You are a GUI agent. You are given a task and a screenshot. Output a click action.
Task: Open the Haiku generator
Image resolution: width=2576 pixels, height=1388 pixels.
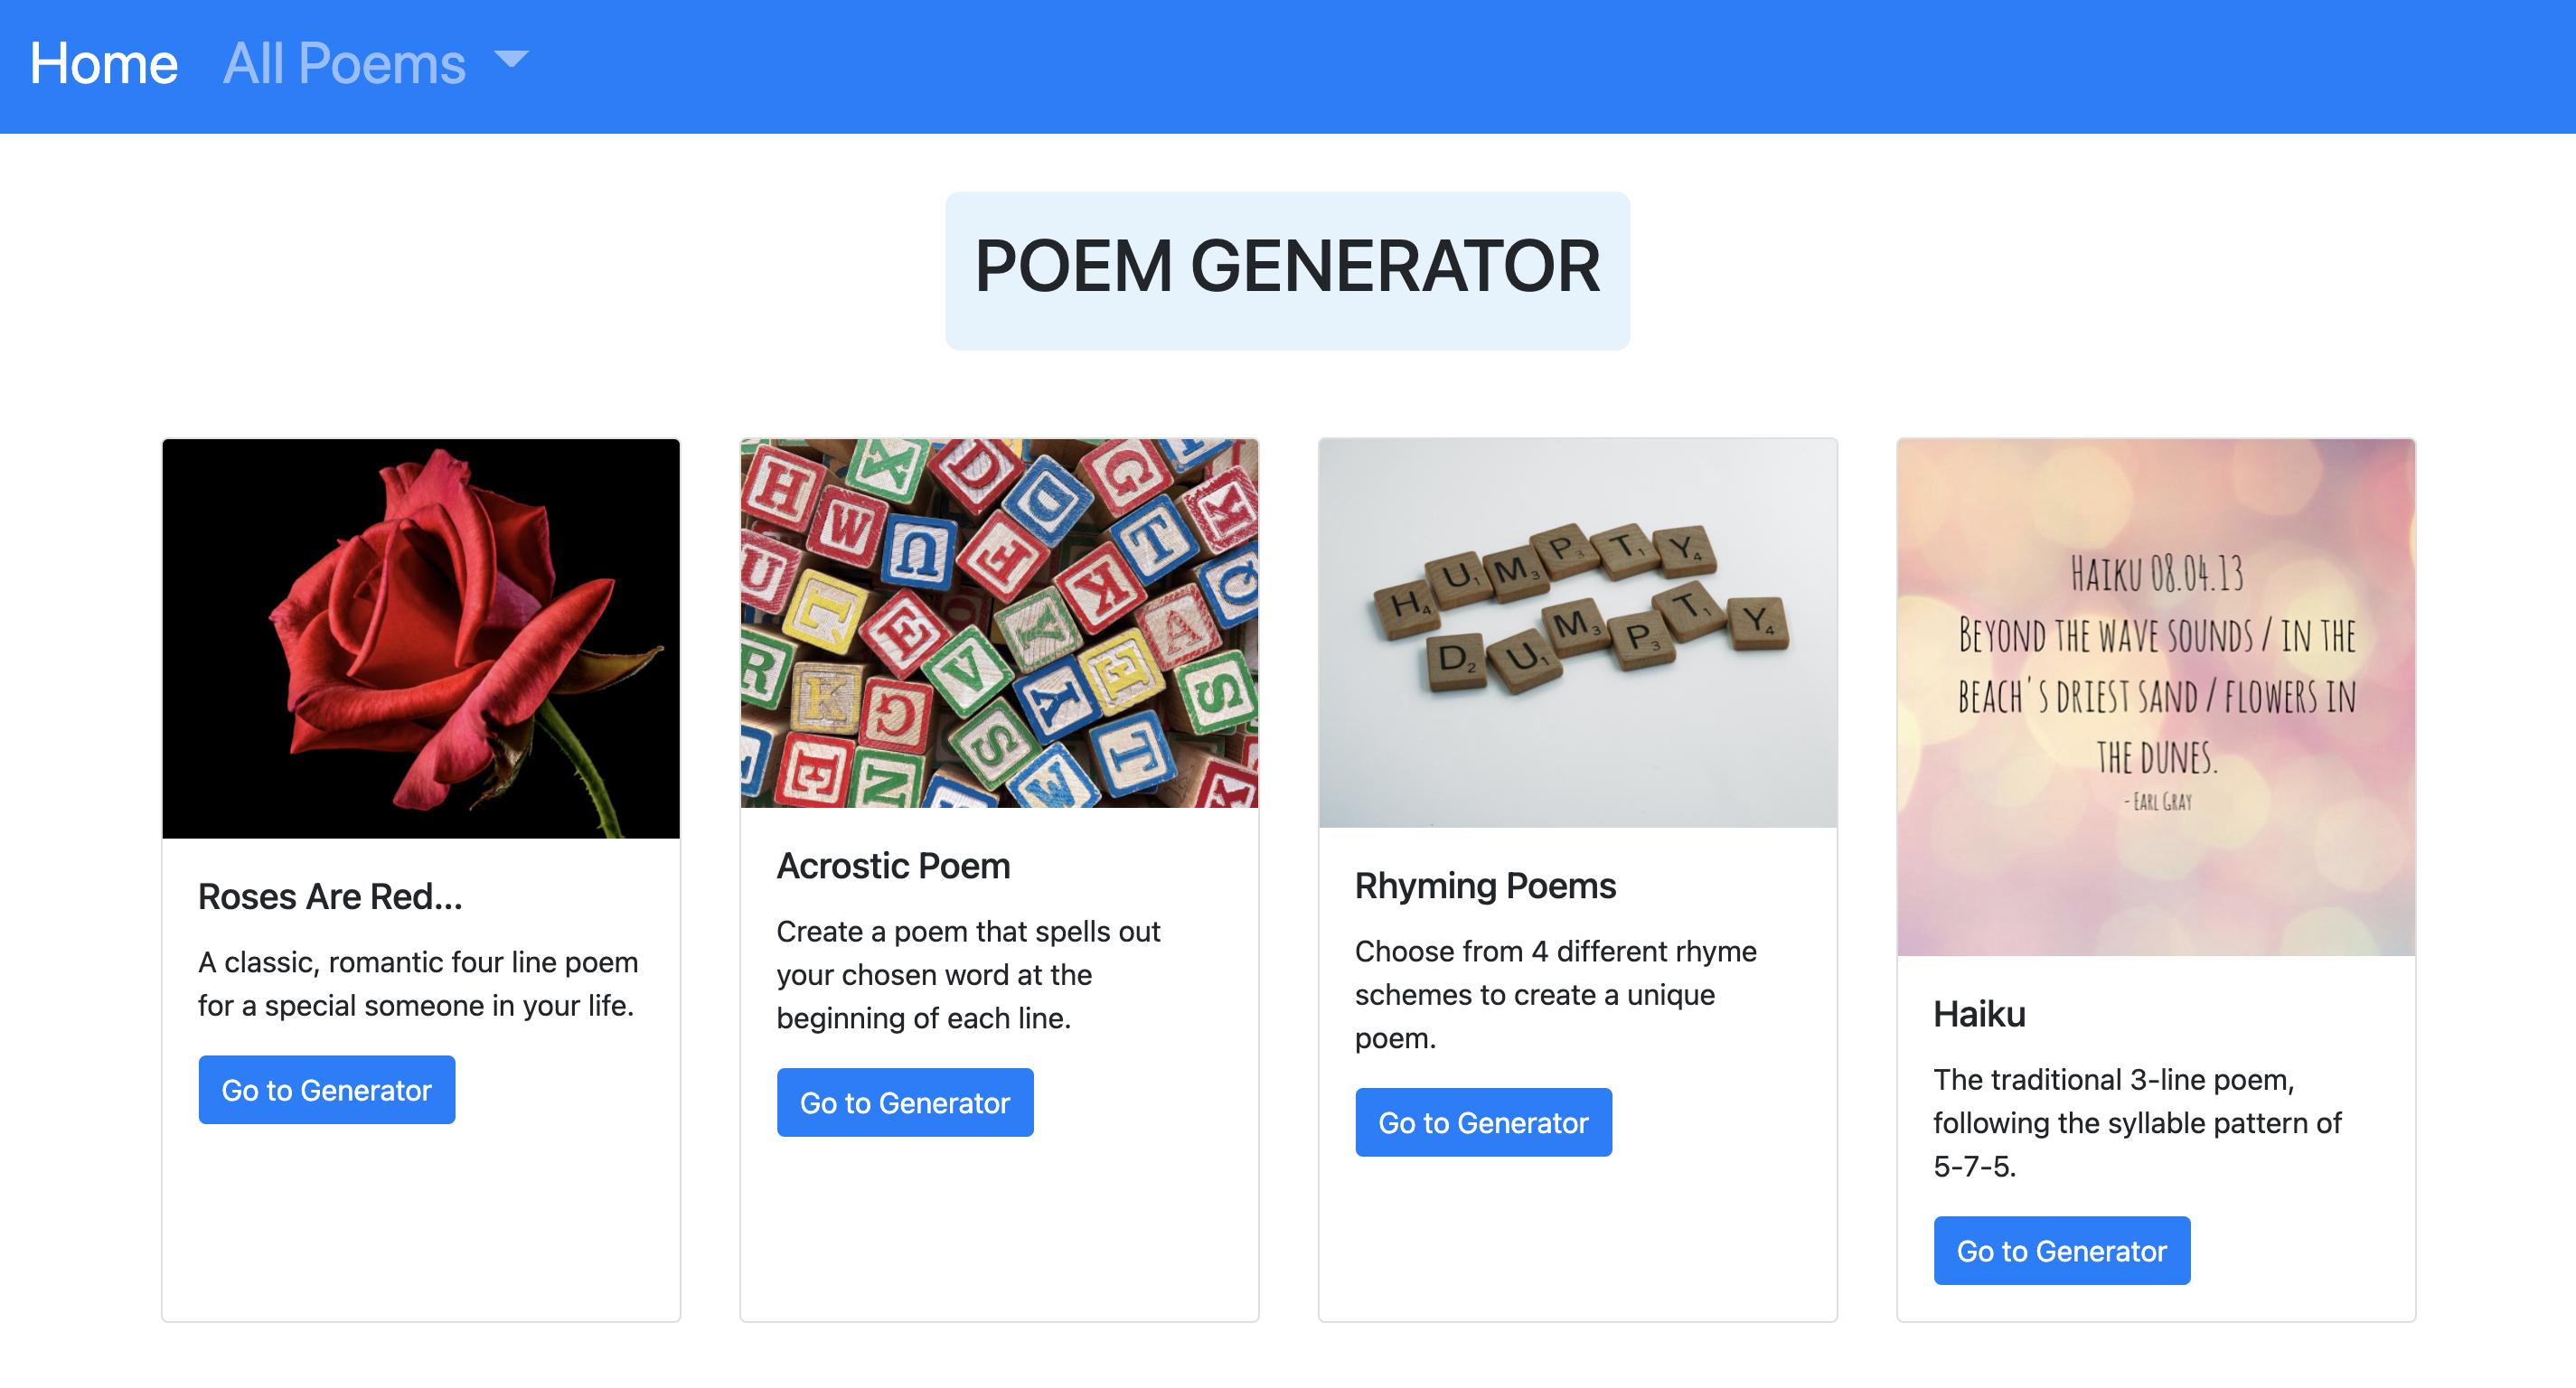click(x=2061, y=1250)
